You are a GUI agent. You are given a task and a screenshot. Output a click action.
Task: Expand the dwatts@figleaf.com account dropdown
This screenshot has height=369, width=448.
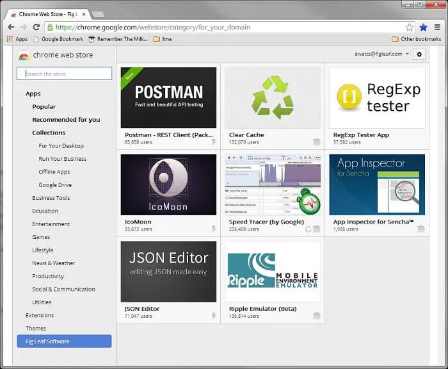point(381,54)
